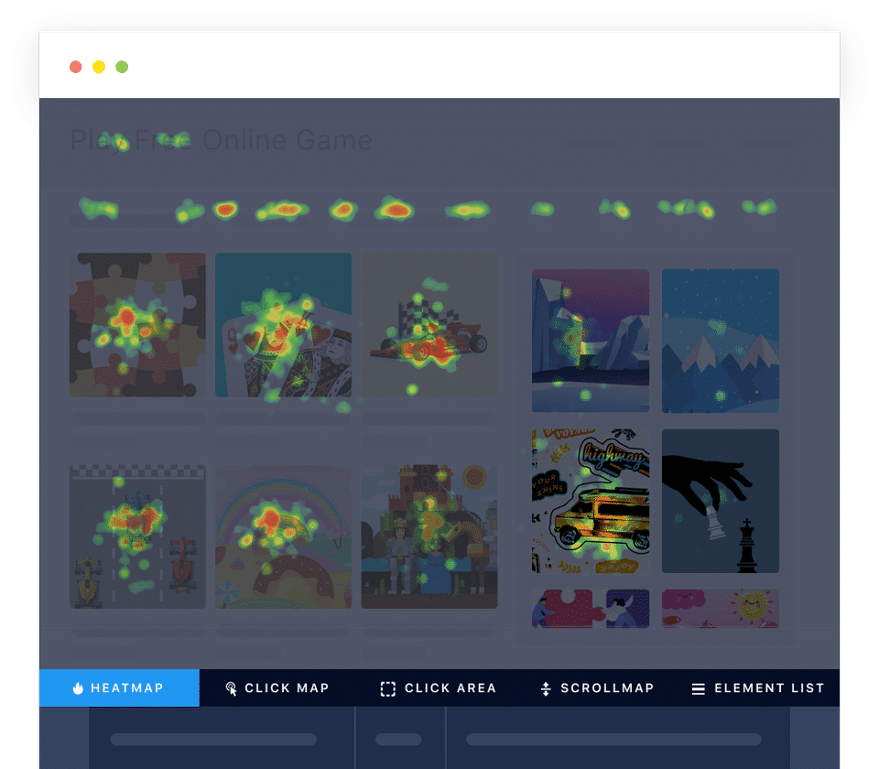Open the chess hand game thumbnail
This screenshot has width=879, height=769.
tap(721, 501)
